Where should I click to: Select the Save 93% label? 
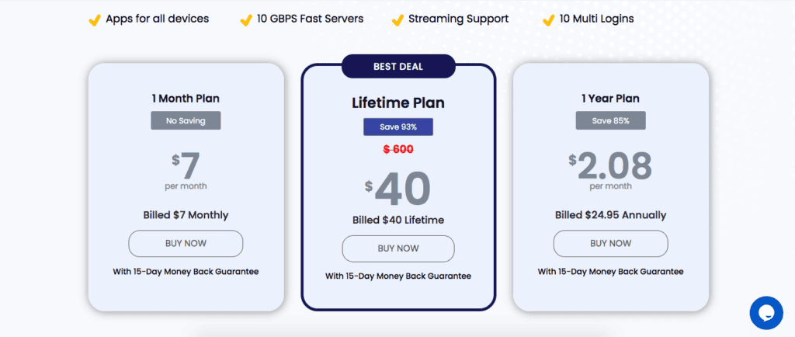click(x=398, y=127)
